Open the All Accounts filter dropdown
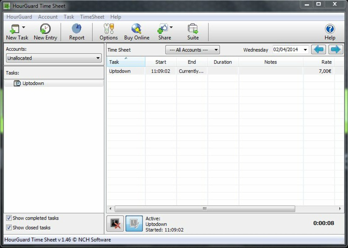 (193, 50)
